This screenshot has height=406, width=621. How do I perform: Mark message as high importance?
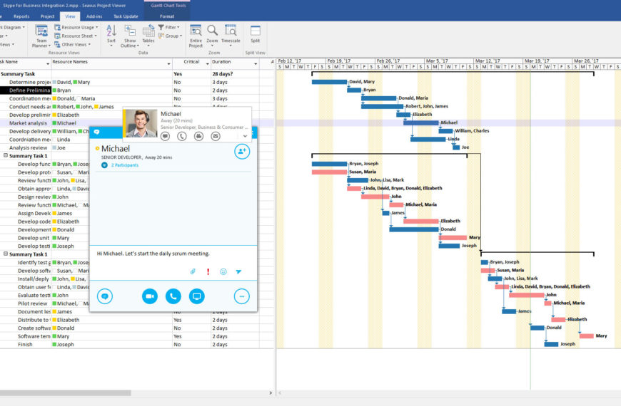[208, 271]
